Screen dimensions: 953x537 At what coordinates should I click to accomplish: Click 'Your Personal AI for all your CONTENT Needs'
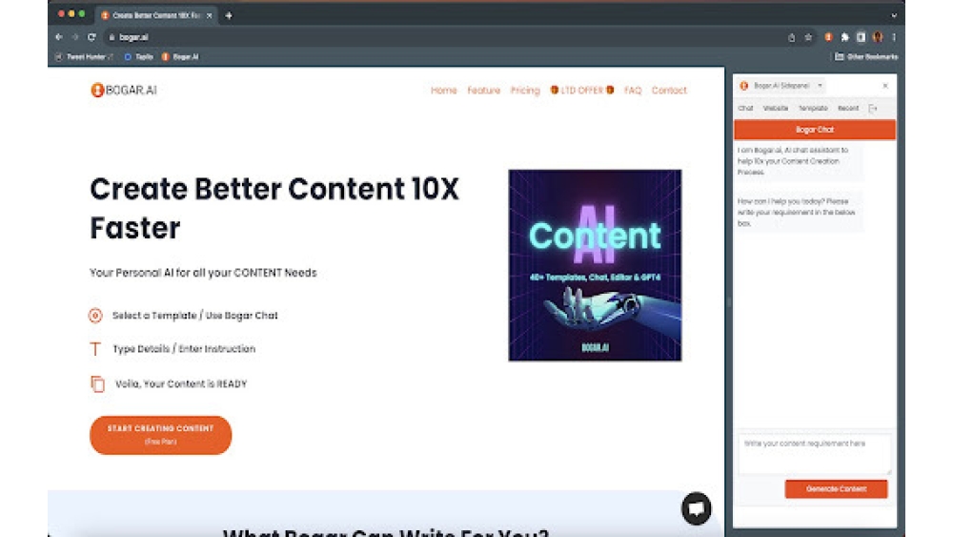(203, 273)
